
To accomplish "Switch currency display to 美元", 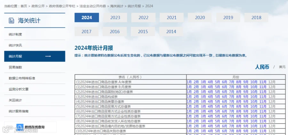I will 282,67.
